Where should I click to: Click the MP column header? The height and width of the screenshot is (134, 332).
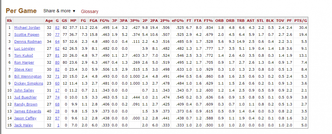(73, 20)
